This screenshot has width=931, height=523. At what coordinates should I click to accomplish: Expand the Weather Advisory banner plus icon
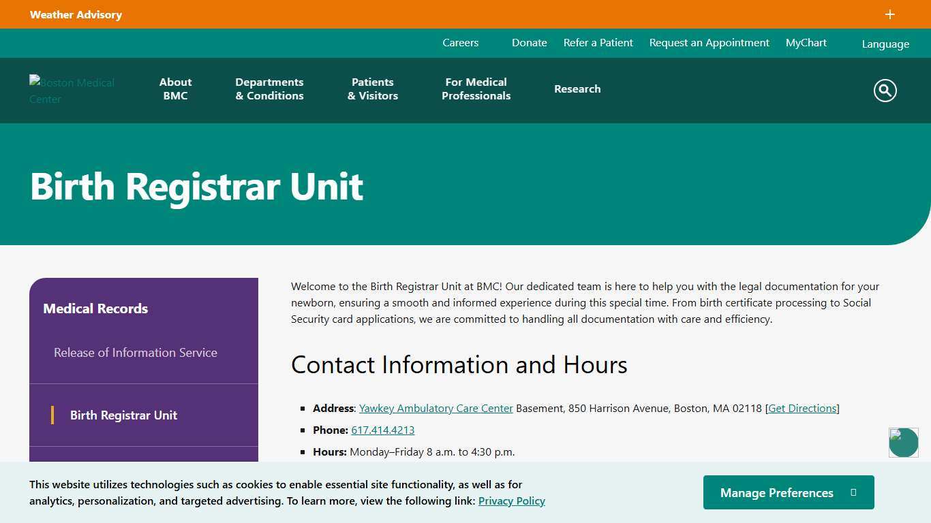[889, 14]
